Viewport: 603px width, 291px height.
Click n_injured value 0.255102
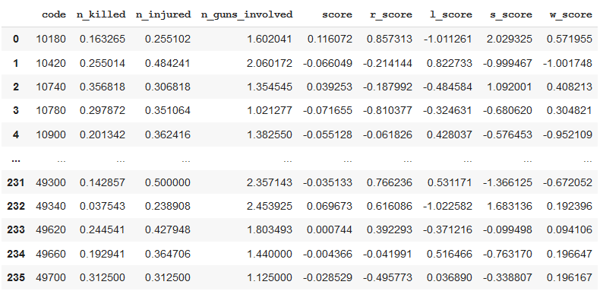(168, 39)
